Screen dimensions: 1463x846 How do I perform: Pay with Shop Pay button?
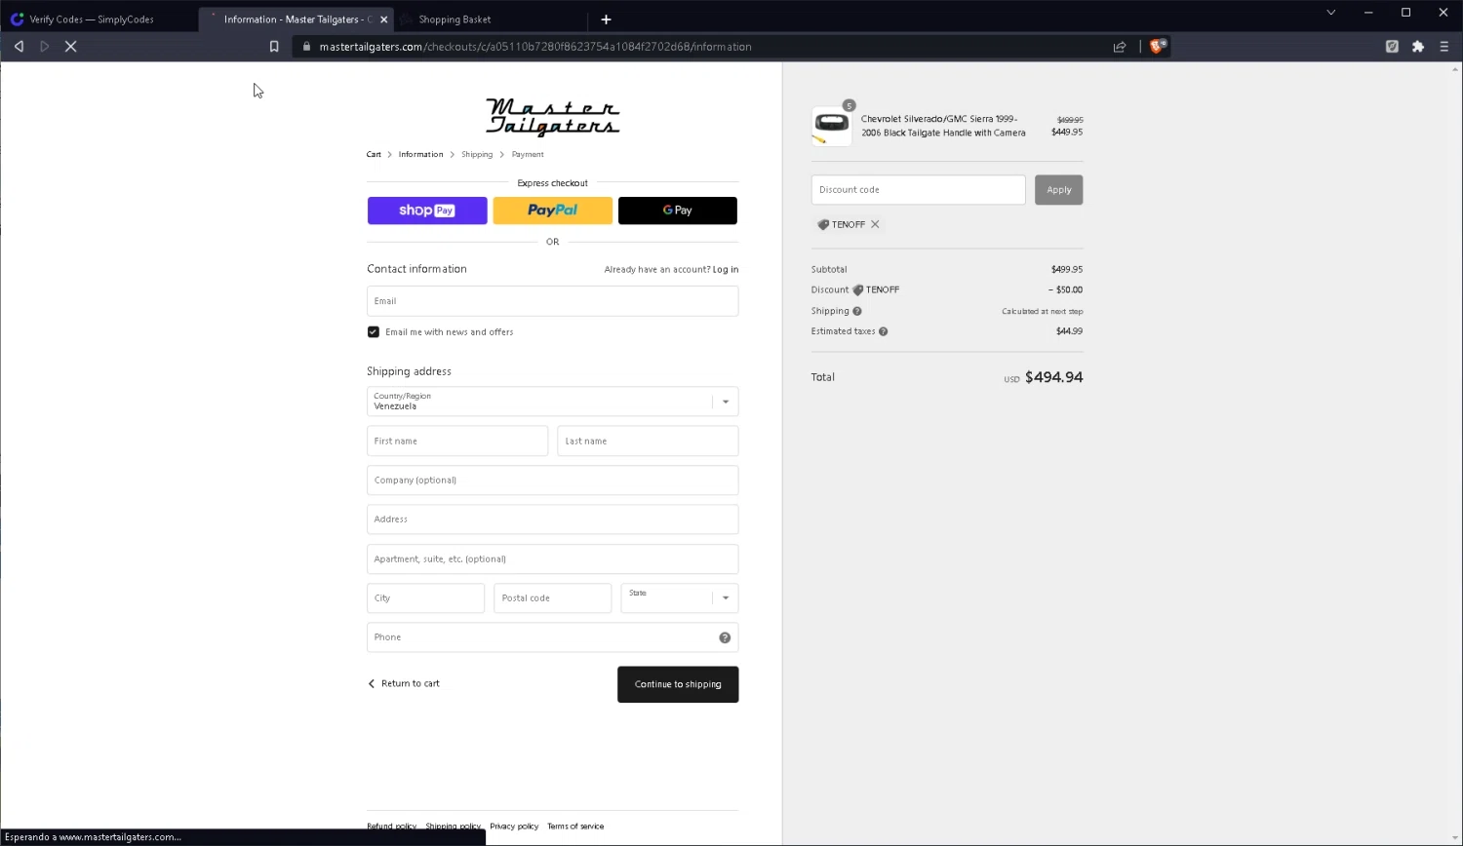tap(427, 211)
